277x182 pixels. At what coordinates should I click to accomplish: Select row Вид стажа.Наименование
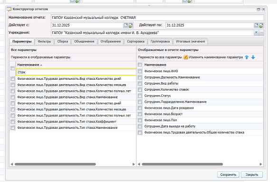(x=73, y=97)
